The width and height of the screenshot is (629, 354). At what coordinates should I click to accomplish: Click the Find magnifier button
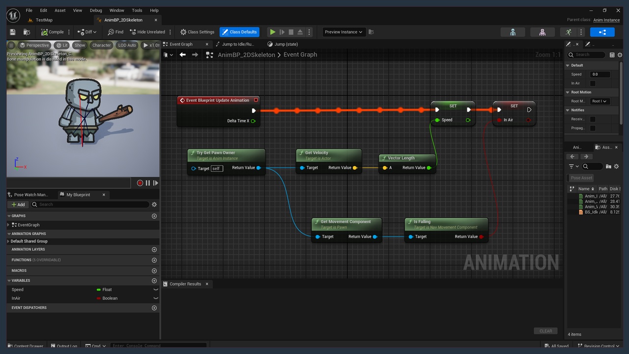(115, 32)
